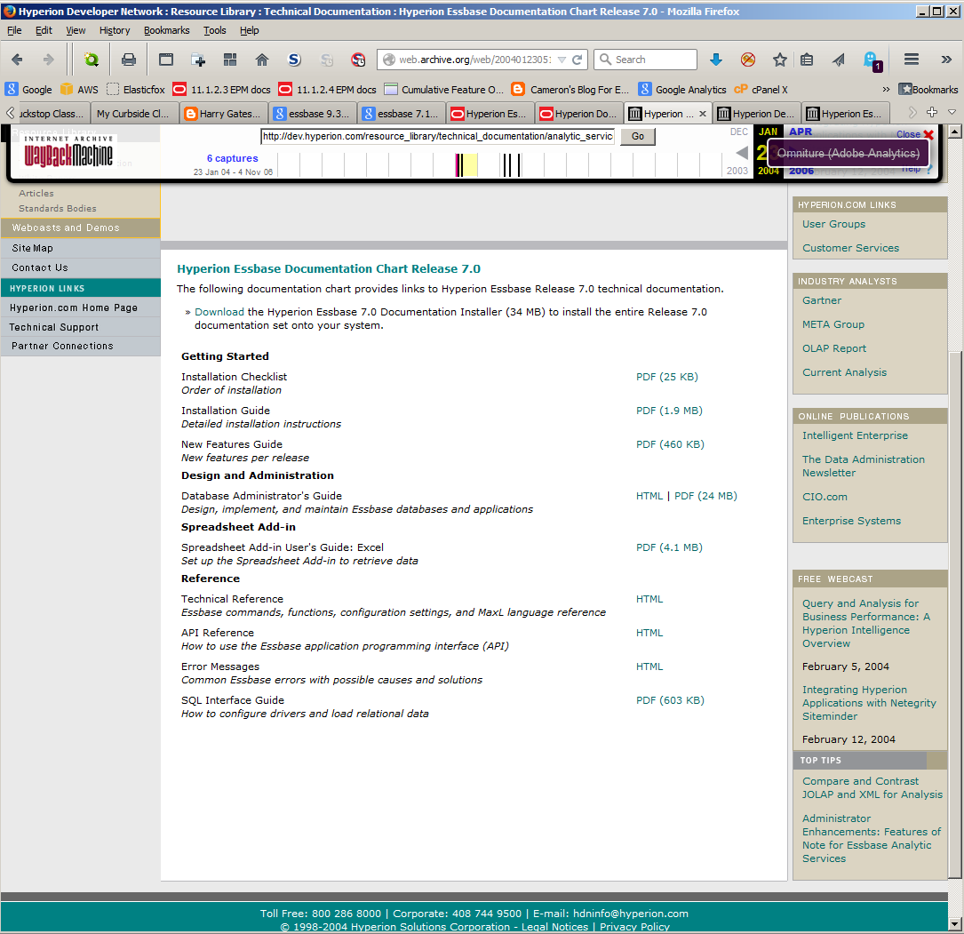Screen dimensions: 964x934
Task: Click the tab groups grid icon
Action: pyautogui.click(x=230, y=60)
